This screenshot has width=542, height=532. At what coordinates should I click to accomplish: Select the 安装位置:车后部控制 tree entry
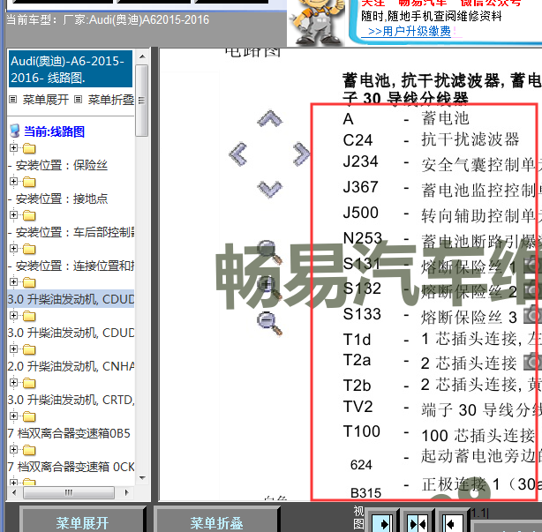tap(72, 232)
